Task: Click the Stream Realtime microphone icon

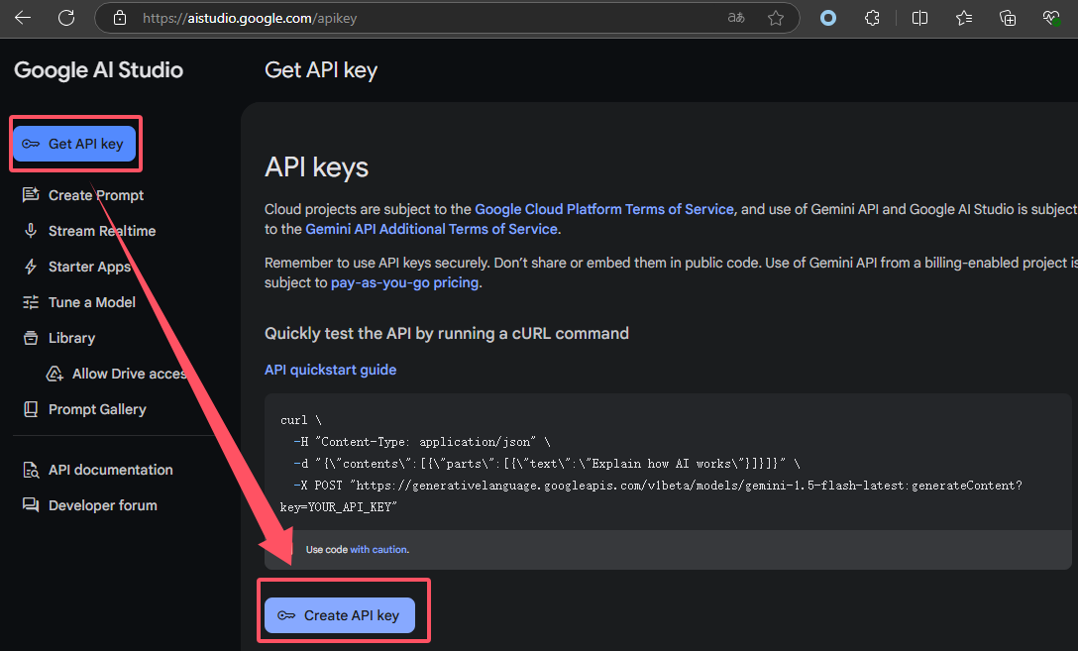Action: (x=31, y=231)
